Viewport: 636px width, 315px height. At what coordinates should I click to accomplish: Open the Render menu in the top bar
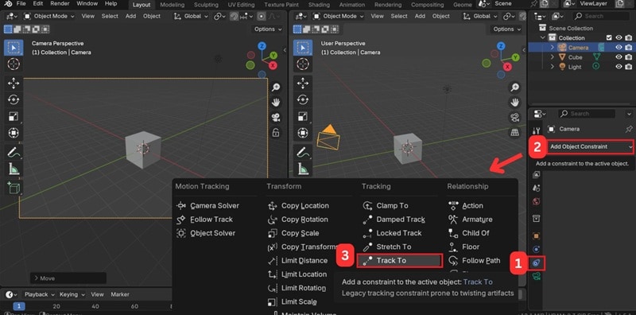tap(60, 4)
